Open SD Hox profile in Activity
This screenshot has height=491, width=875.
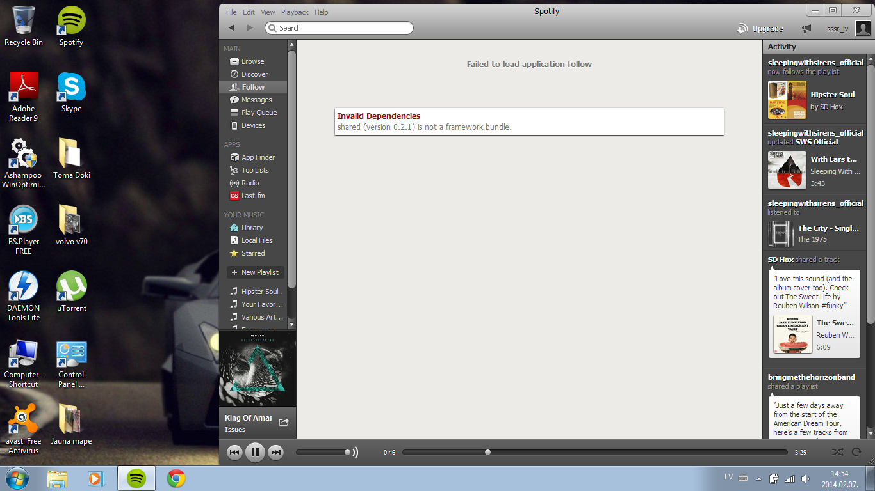pos(781,260)
